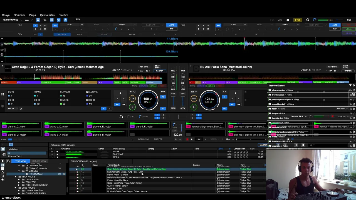Toggle deck 1 master tempo MT button
356x200 pixels.
pos(163,109)
